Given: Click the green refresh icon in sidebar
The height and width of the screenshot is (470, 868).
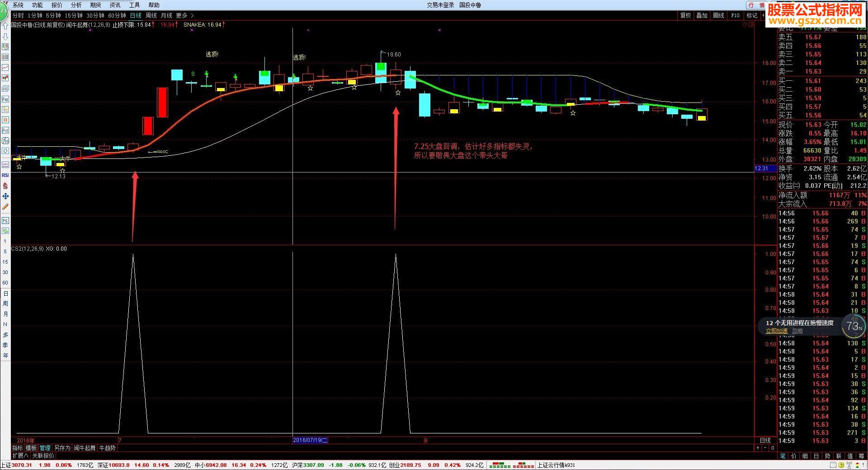Looking at the screenshot, I should (5, 231).
